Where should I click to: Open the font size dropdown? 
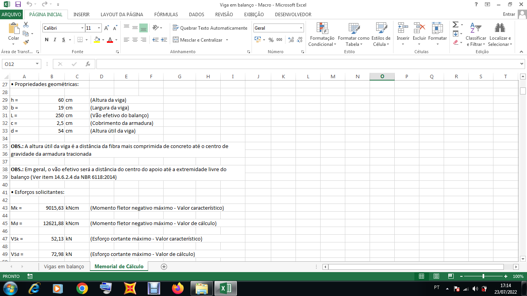pos(99,28)
